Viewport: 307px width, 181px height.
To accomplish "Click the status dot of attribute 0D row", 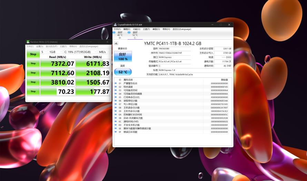I will pos(116,125).
